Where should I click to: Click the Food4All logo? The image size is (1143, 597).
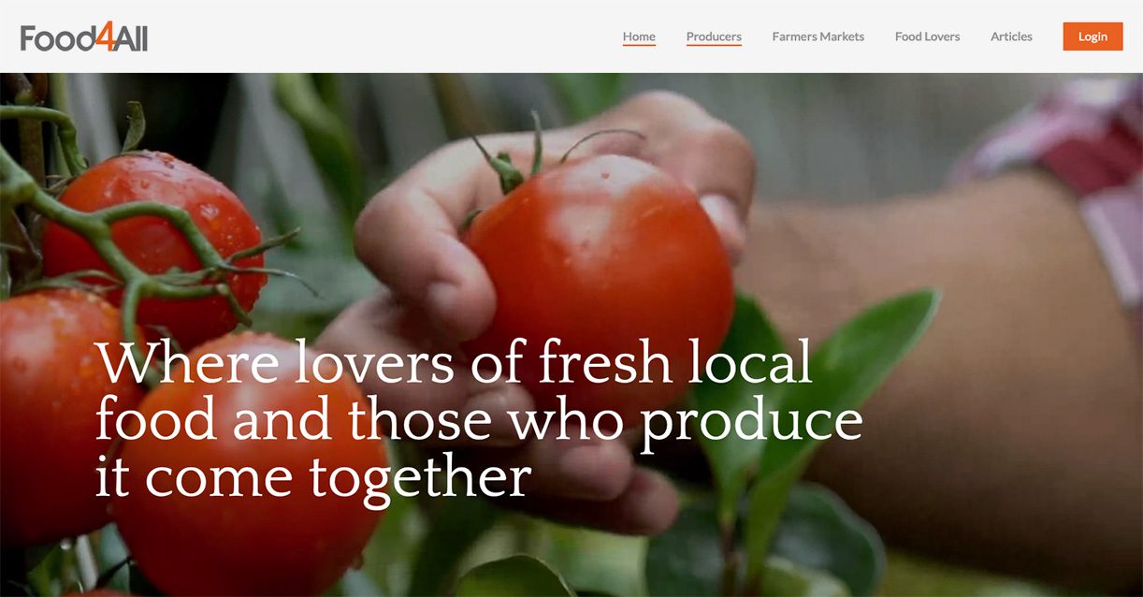84,37
